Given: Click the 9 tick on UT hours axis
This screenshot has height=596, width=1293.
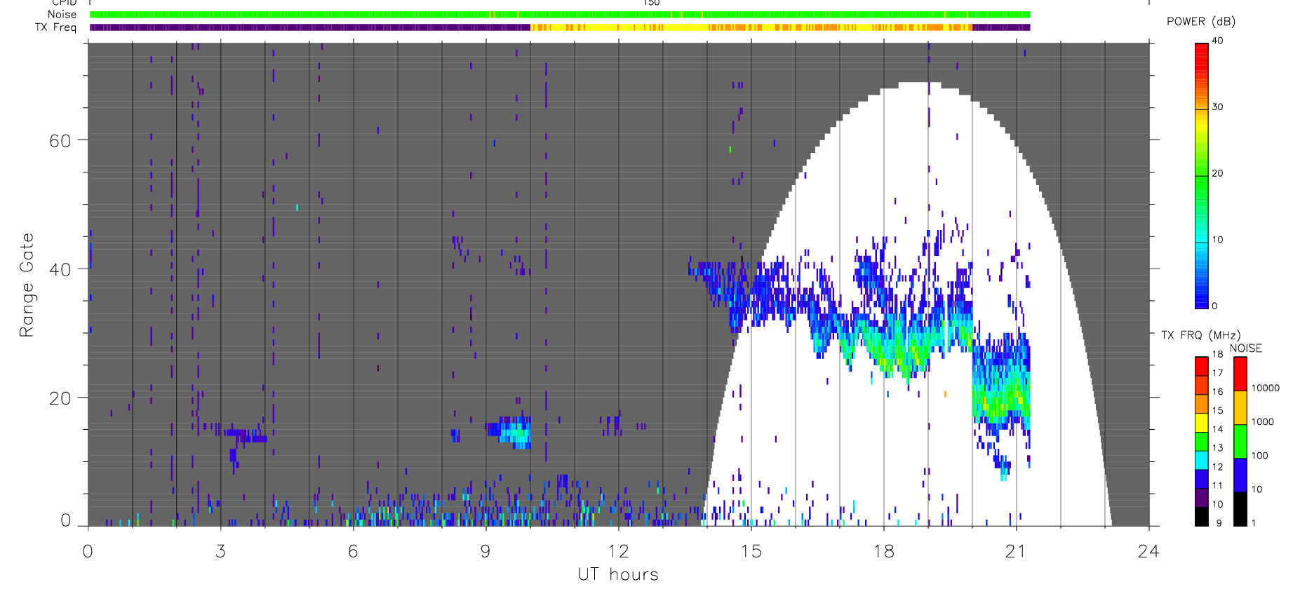Looking at the screenshot, I should click(x=485, y=552).
